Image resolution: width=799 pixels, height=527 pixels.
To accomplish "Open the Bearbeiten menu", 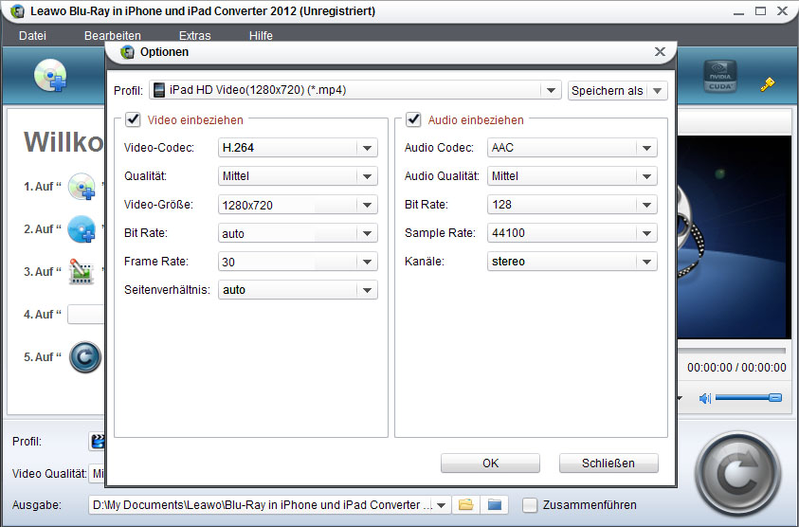I will pos(113,36).
